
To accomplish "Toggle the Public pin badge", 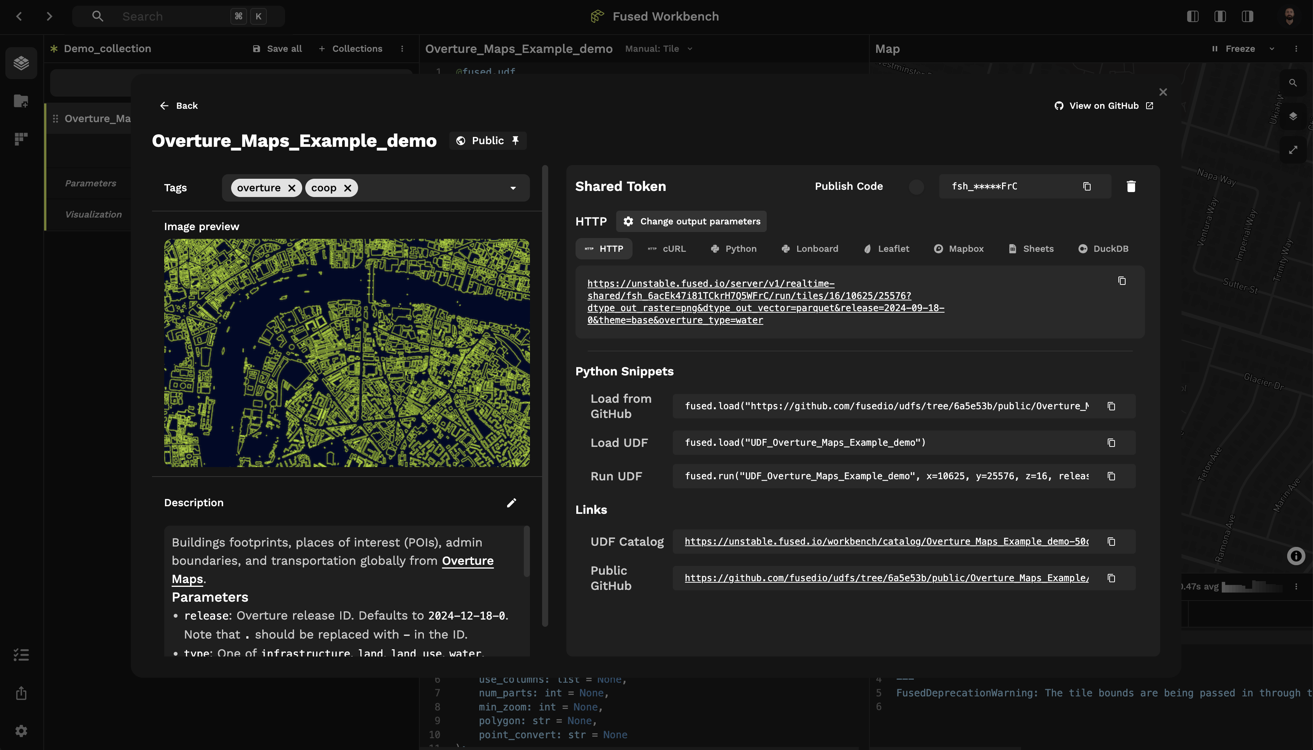I will [x=488, y=141].
